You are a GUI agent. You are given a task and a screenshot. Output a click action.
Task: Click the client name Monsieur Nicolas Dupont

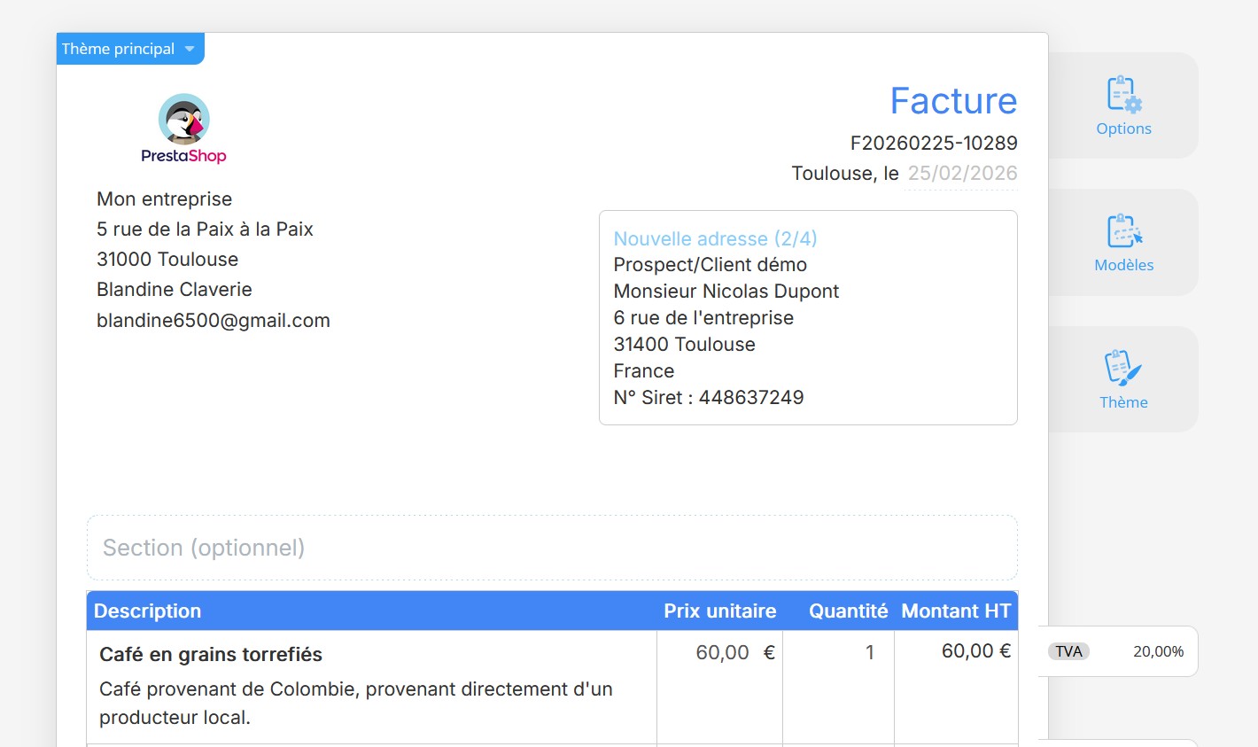[726, 292]
